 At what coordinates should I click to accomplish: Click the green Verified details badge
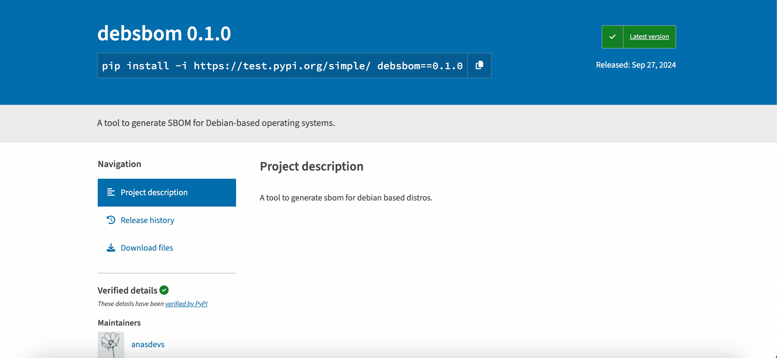[x=164, y=290]
